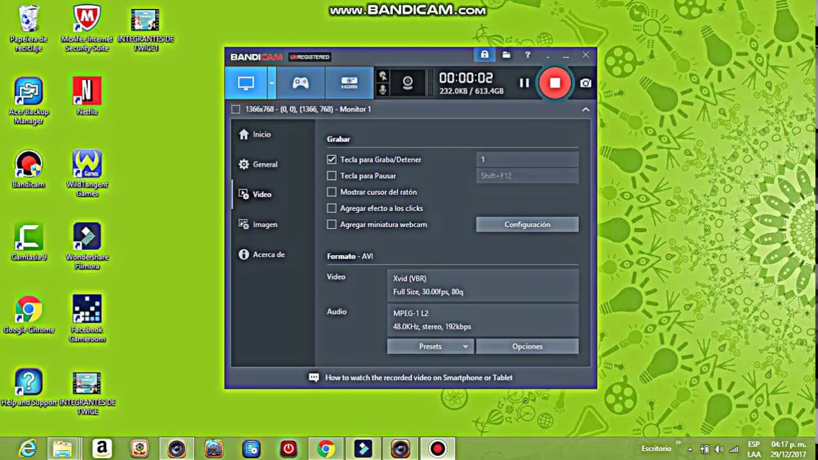Toggle the microphone icon in Bandicam
The width and height of the screenshot is (818, 460).
coord(383,90)
